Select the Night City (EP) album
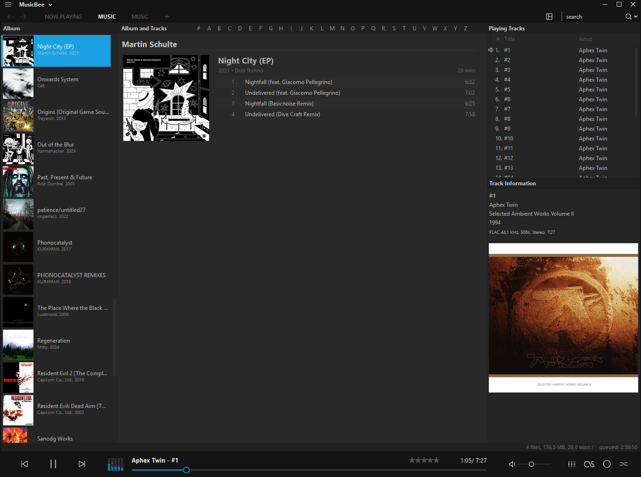This screenshot has width=641, height=477. [x=56, y=51]
